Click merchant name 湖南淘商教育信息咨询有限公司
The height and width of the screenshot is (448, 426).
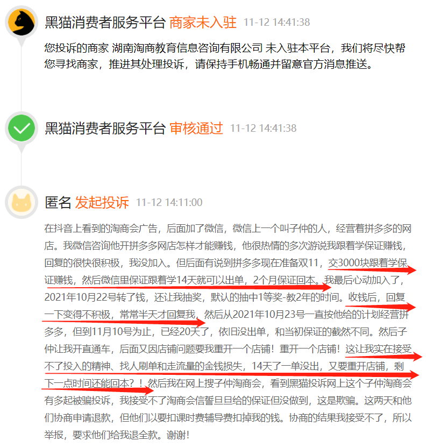coord(187,48)
